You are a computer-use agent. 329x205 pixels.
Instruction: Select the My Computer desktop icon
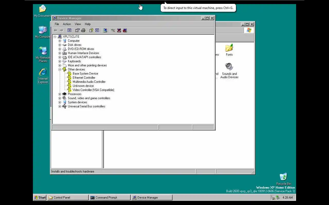click(x=43, y=32)
